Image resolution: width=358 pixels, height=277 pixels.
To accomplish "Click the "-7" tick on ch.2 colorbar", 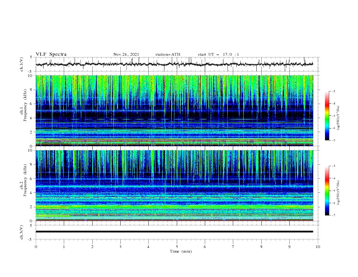I will 334,215.
